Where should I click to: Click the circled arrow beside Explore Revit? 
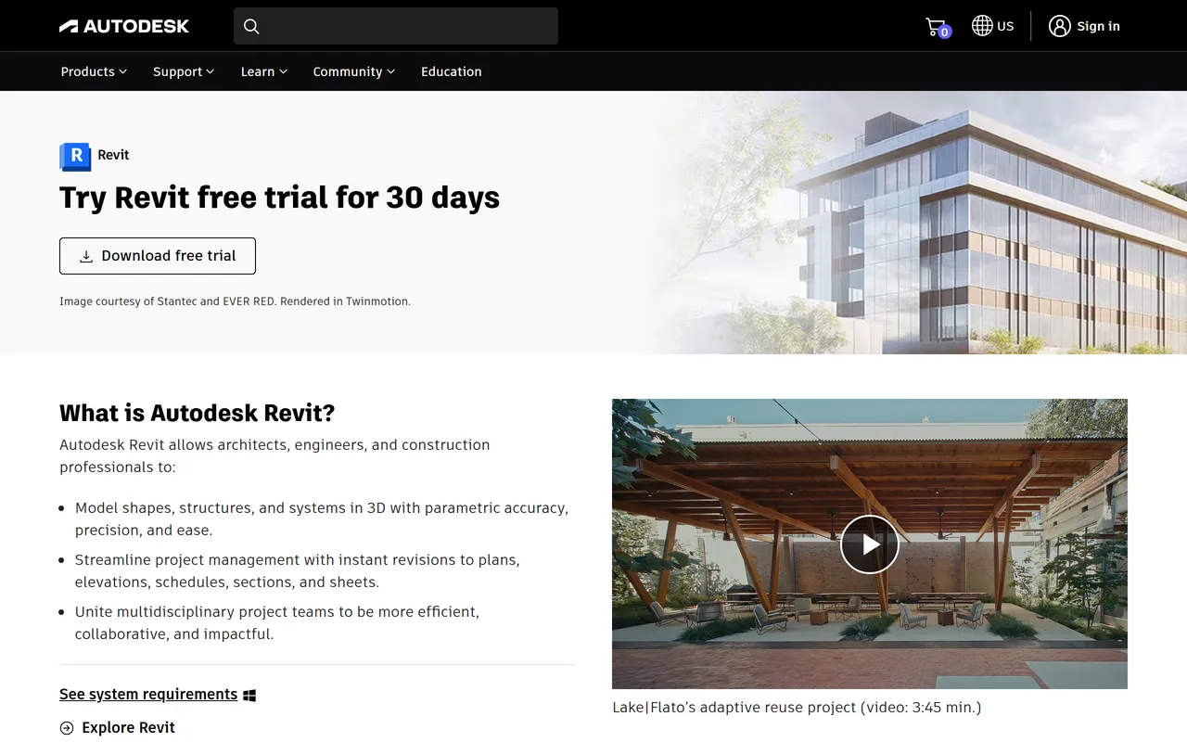pyautogui.click(x=67, y=728)
